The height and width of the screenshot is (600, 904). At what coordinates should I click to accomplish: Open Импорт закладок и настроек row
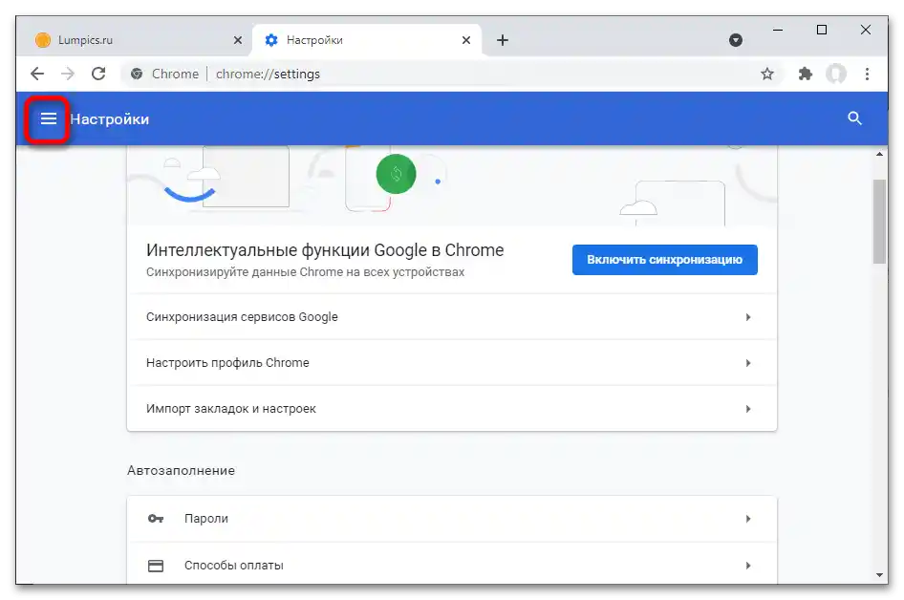(x=452, y=409)
